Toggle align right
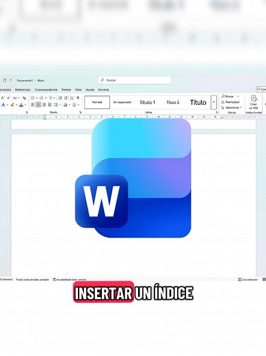The image size is (266, 356). (x=44, y=105)
